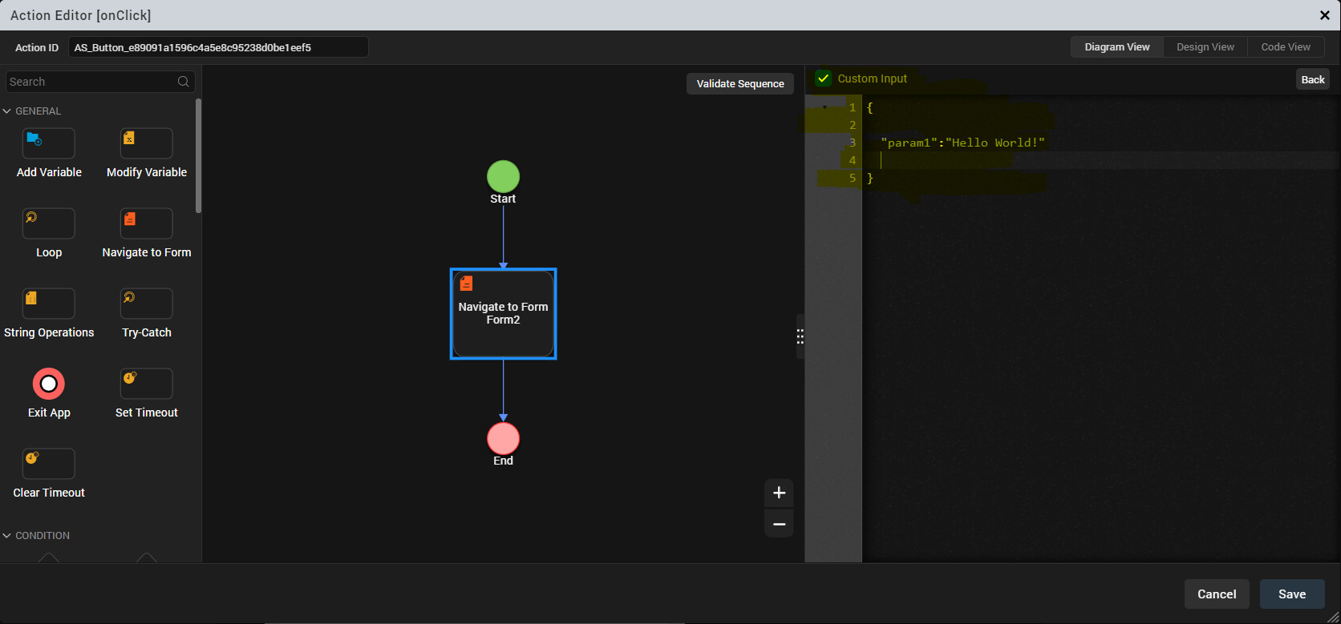Collapse the CONDITION section
1341x624 pixels.
tap(7, 536)
